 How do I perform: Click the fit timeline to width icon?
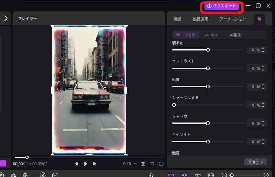211,175
